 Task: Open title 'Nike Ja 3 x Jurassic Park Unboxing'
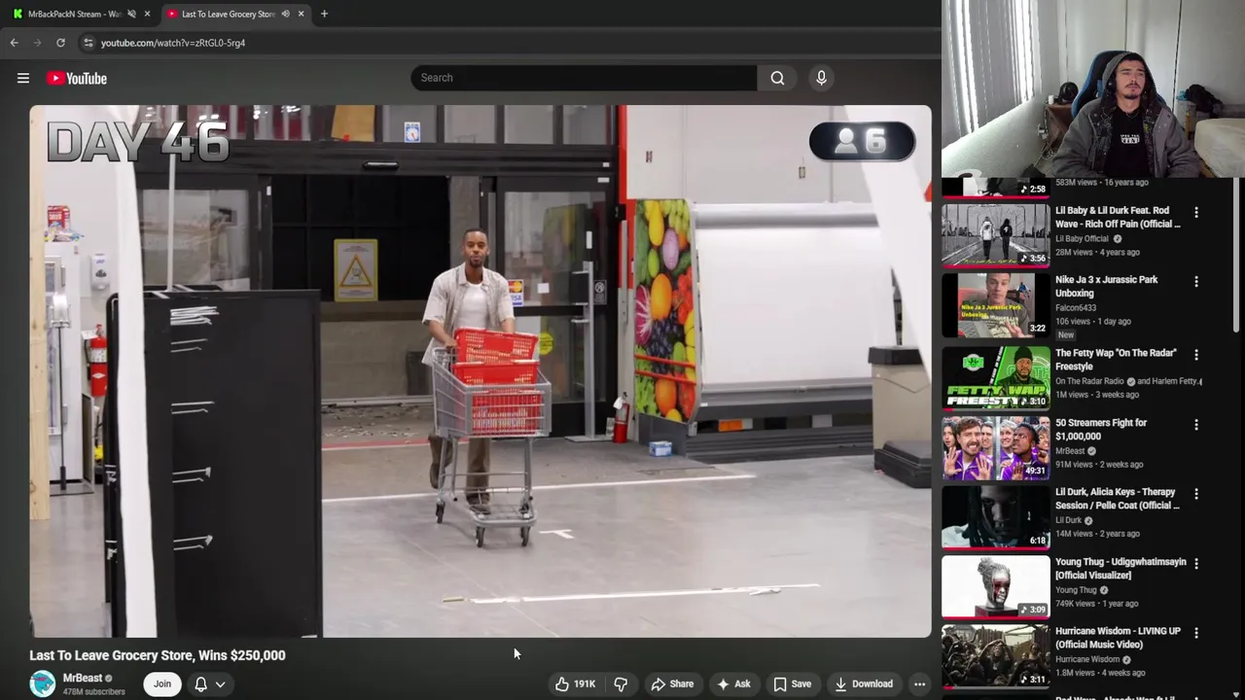(1107, 286)
